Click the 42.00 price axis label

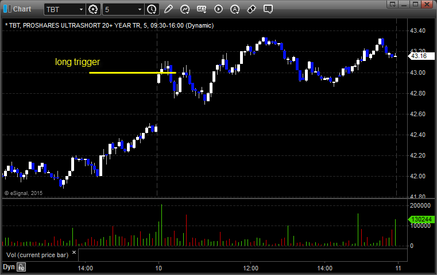coord(418,176)
